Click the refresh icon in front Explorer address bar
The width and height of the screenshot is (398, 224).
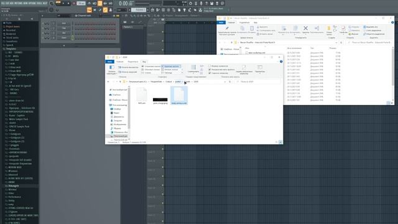pyautogui.click(x=229, y=82)
